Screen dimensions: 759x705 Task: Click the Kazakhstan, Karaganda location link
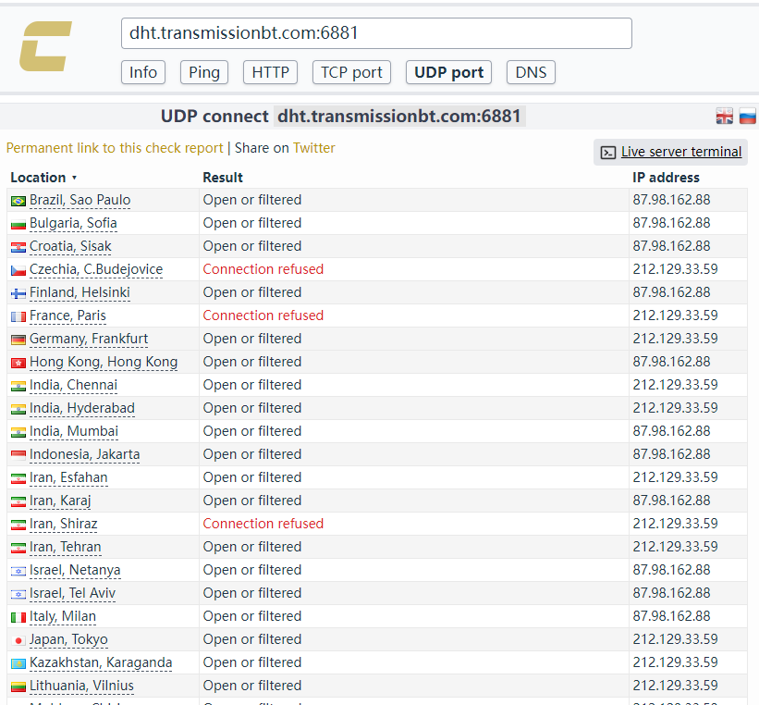[101, 662]
